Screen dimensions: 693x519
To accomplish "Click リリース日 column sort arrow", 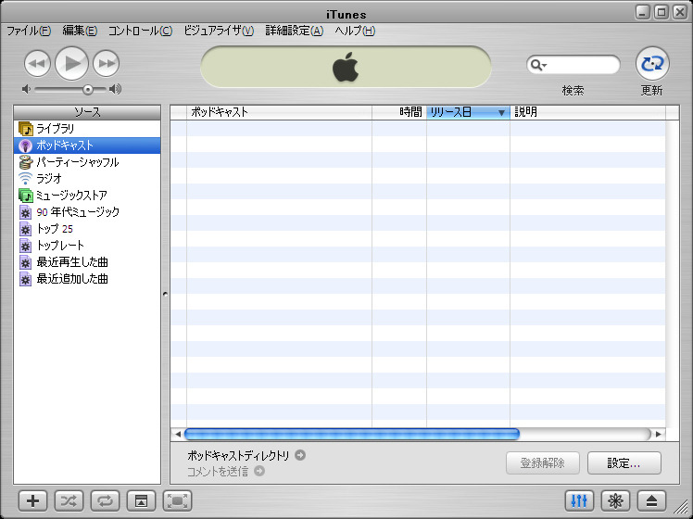I will 501,113.
